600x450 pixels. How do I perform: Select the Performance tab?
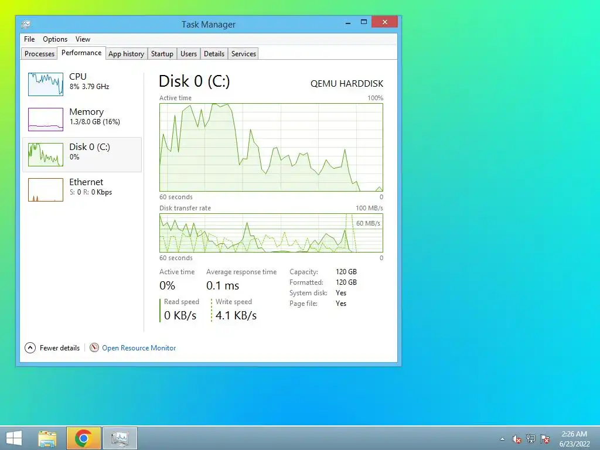tap(81, 53)
